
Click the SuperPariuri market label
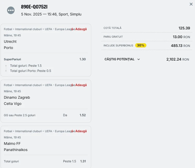(12, 59)
